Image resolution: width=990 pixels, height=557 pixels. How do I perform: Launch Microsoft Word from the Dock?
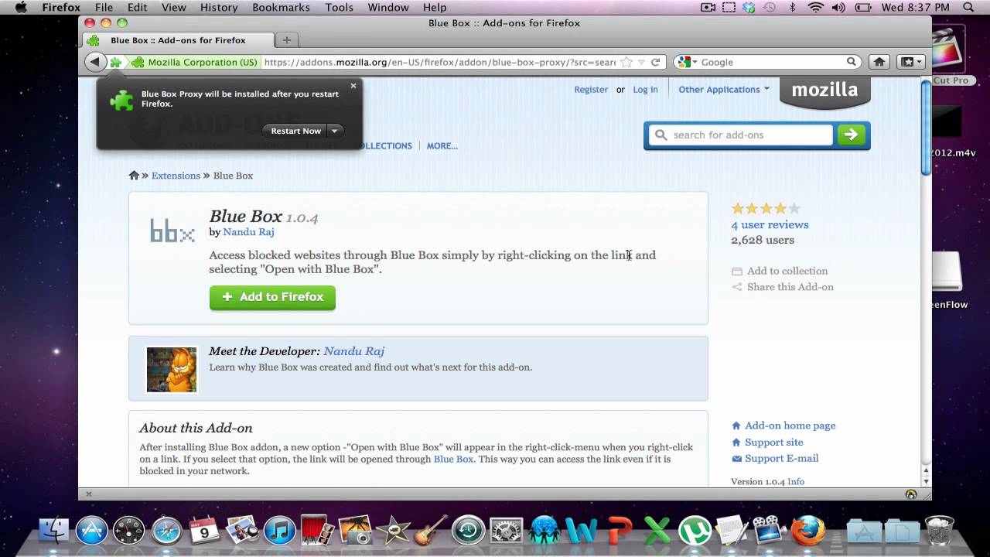click(x=582, y=531)
